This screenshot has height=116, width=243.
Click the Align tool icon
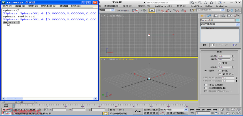(x=238, y=10)
